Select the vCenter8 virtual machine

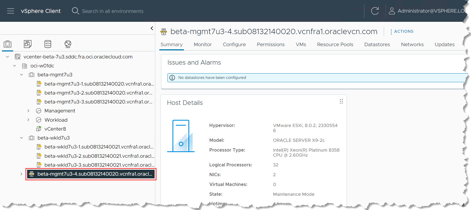(x=55, y=129)
